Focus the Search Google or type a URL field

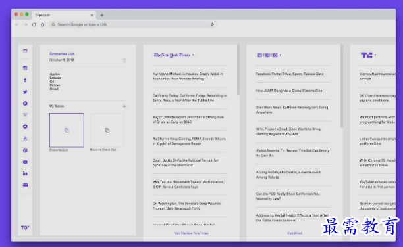point(132,24)
